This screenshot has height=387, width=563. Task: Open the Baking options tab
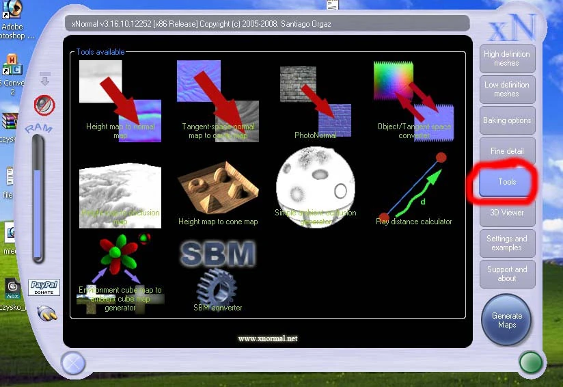[507, 120]
